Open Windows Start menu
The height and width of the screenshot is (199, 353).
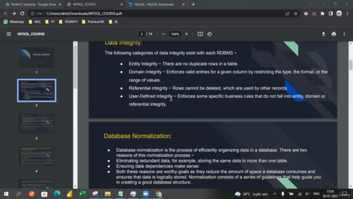click(x=6, y=194)
